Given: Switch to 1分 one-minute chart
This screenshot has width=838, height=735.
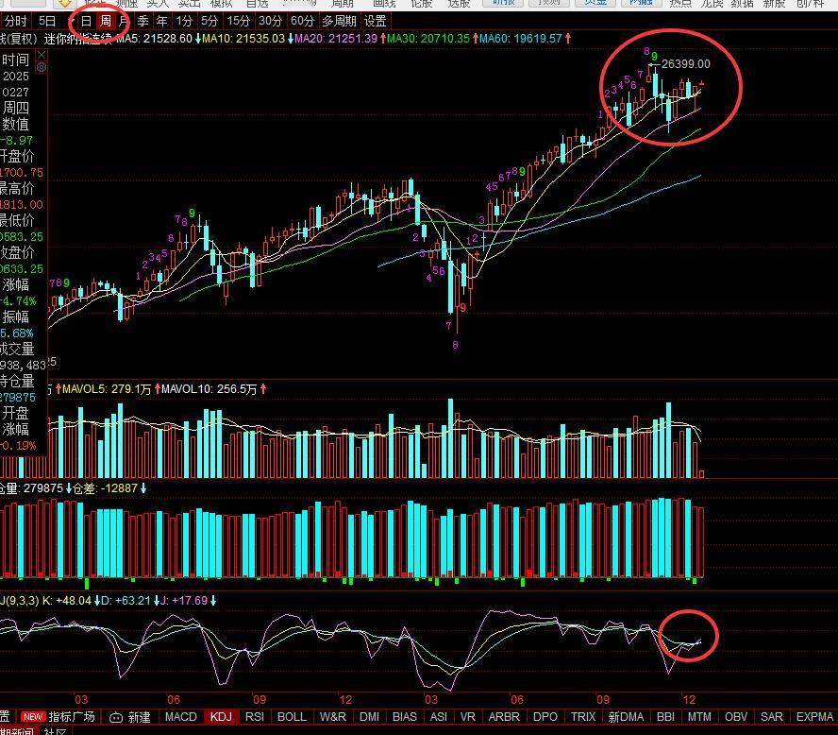Looking at the screenshot, I should 184,22.
